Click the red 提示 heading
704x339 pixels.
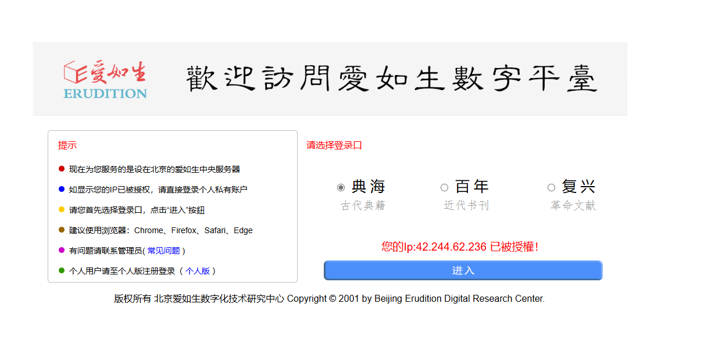pyautogui.click(x=67, y=145)
